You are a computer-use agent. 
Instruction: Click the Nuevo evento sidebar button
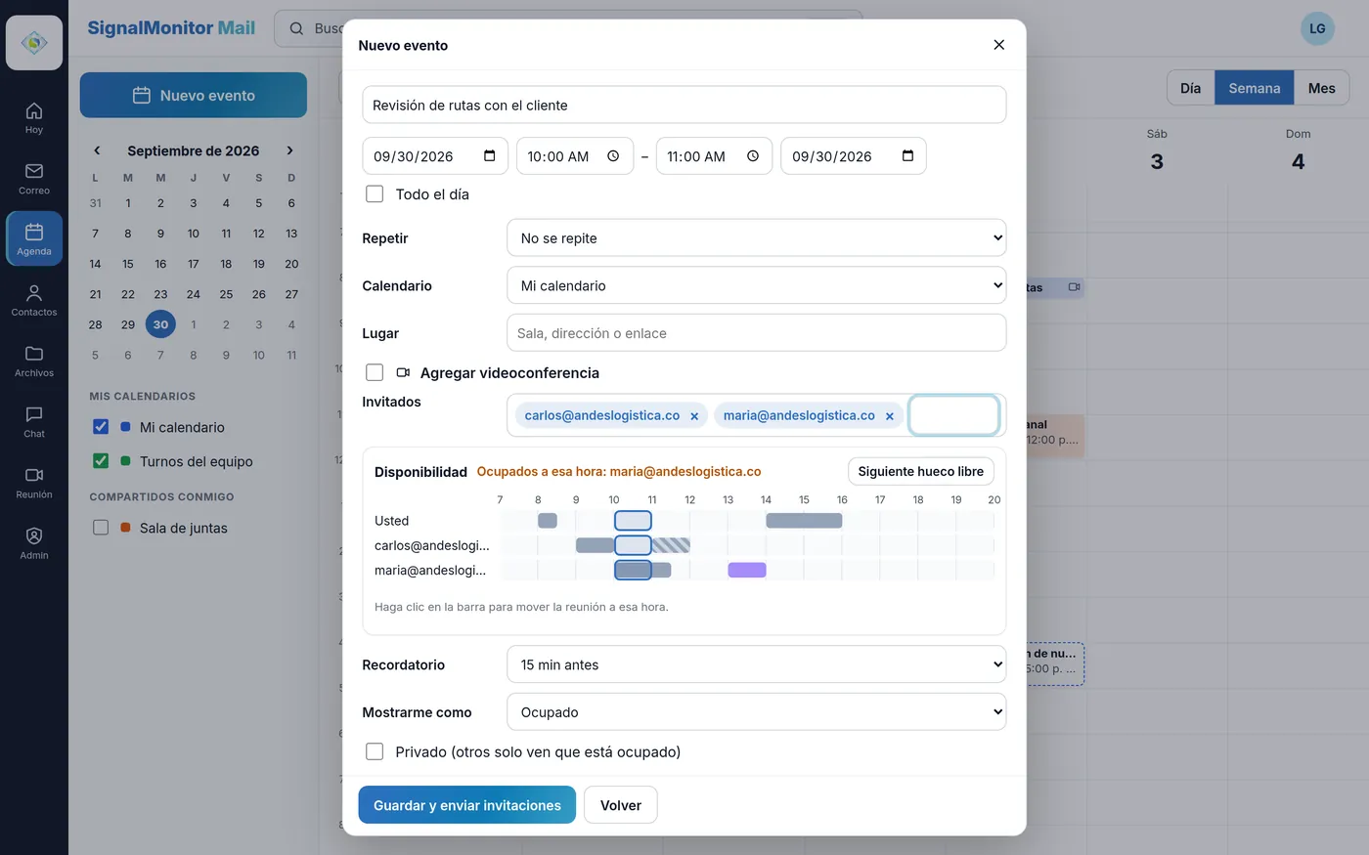point(194,95)
